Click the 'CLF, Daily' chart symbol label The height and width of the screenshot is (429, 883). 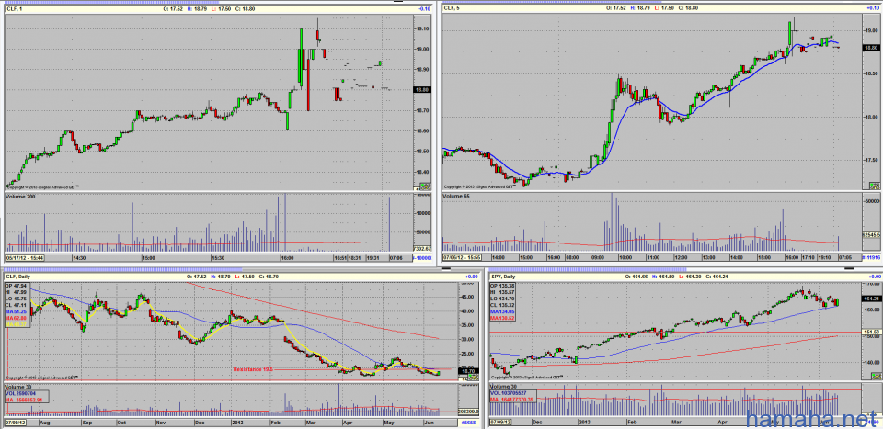pos(18,277)
